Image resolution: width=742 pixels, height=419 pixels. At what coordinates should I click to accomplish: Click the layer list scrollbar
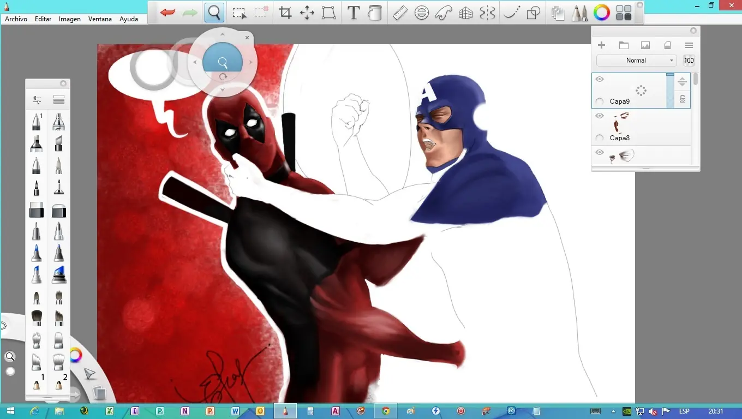coord(696,79)
